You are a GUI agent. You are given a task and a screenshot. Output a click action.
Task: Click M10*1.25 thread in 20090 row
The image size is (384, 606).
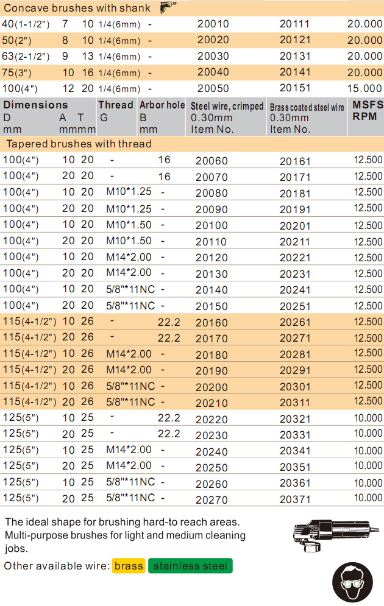click(x=129, y=209)
